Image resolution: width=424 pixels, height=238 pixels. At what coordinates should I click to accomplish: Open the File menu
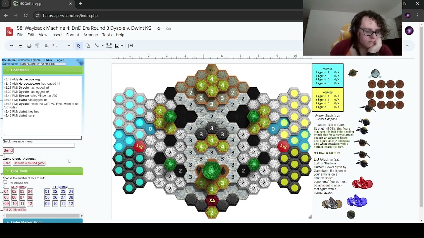tap(20, 35)
